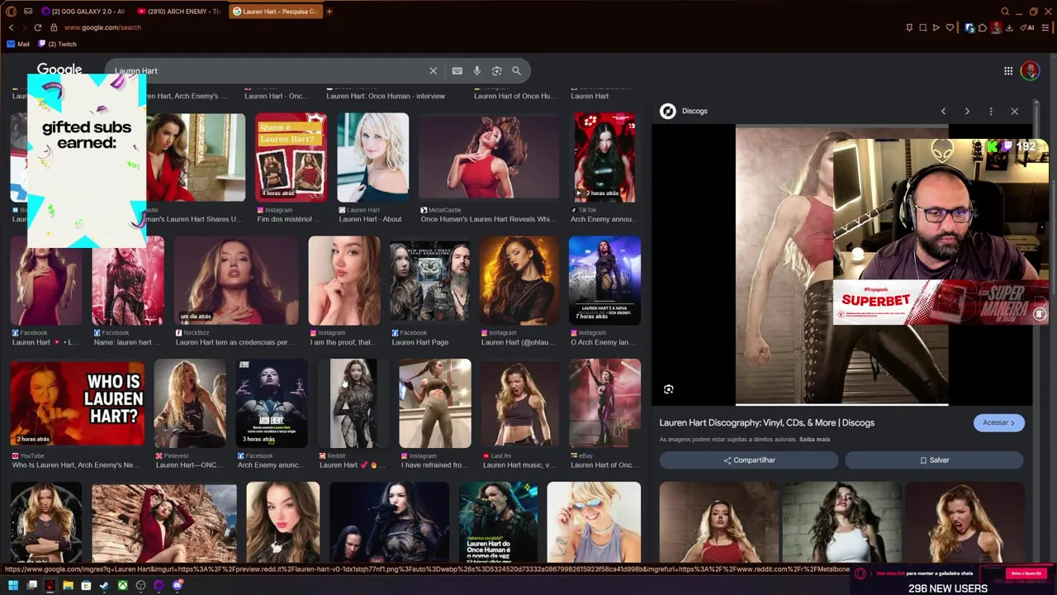Open the Reddit Lauren Hart result thumbnail
This screenshot has width=1057, height=595.
pyautogui.click(x=353, y=404)
